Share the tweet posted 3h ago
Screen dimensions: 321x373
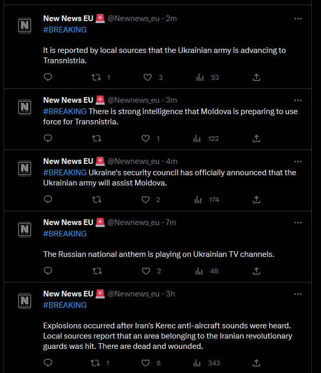[x=256, y=363]
